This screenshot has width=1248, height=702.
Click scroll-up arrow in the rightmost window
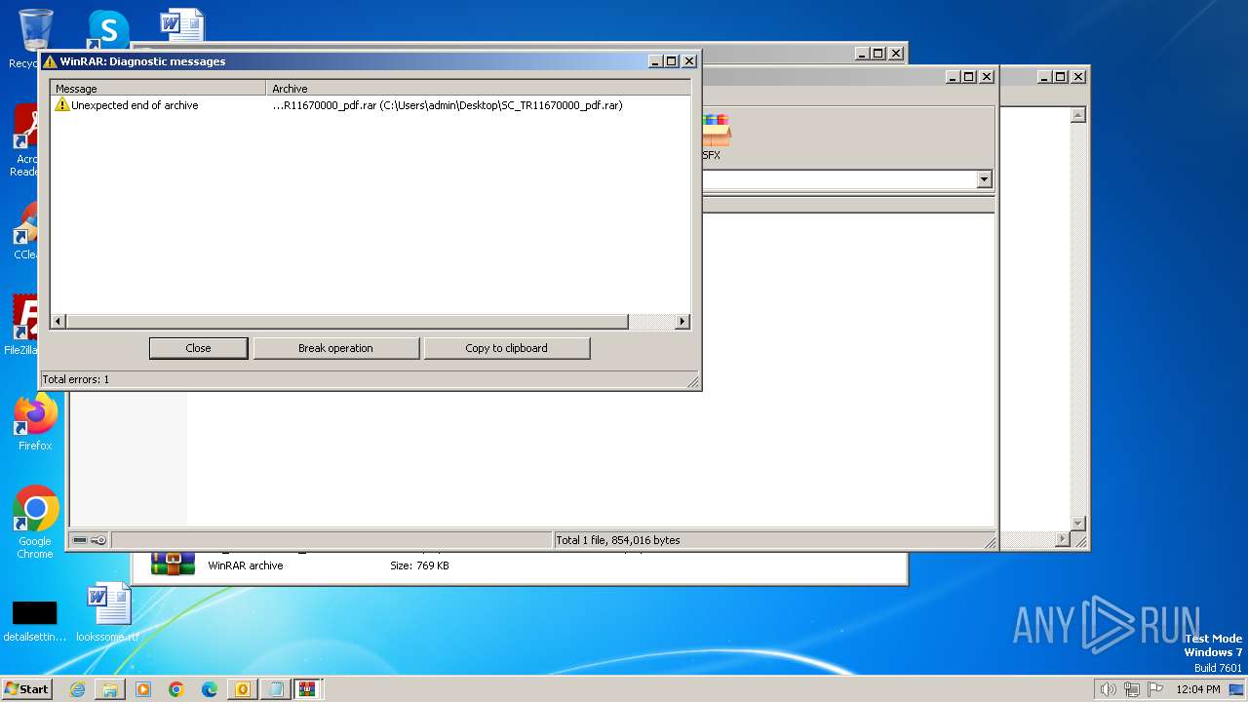(1077, 115)
